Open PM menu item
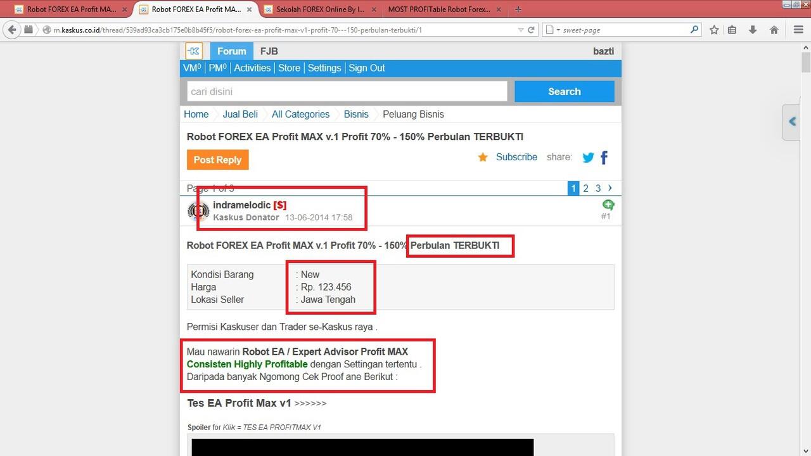Screen dimensions: 811x456 point(218,68)
